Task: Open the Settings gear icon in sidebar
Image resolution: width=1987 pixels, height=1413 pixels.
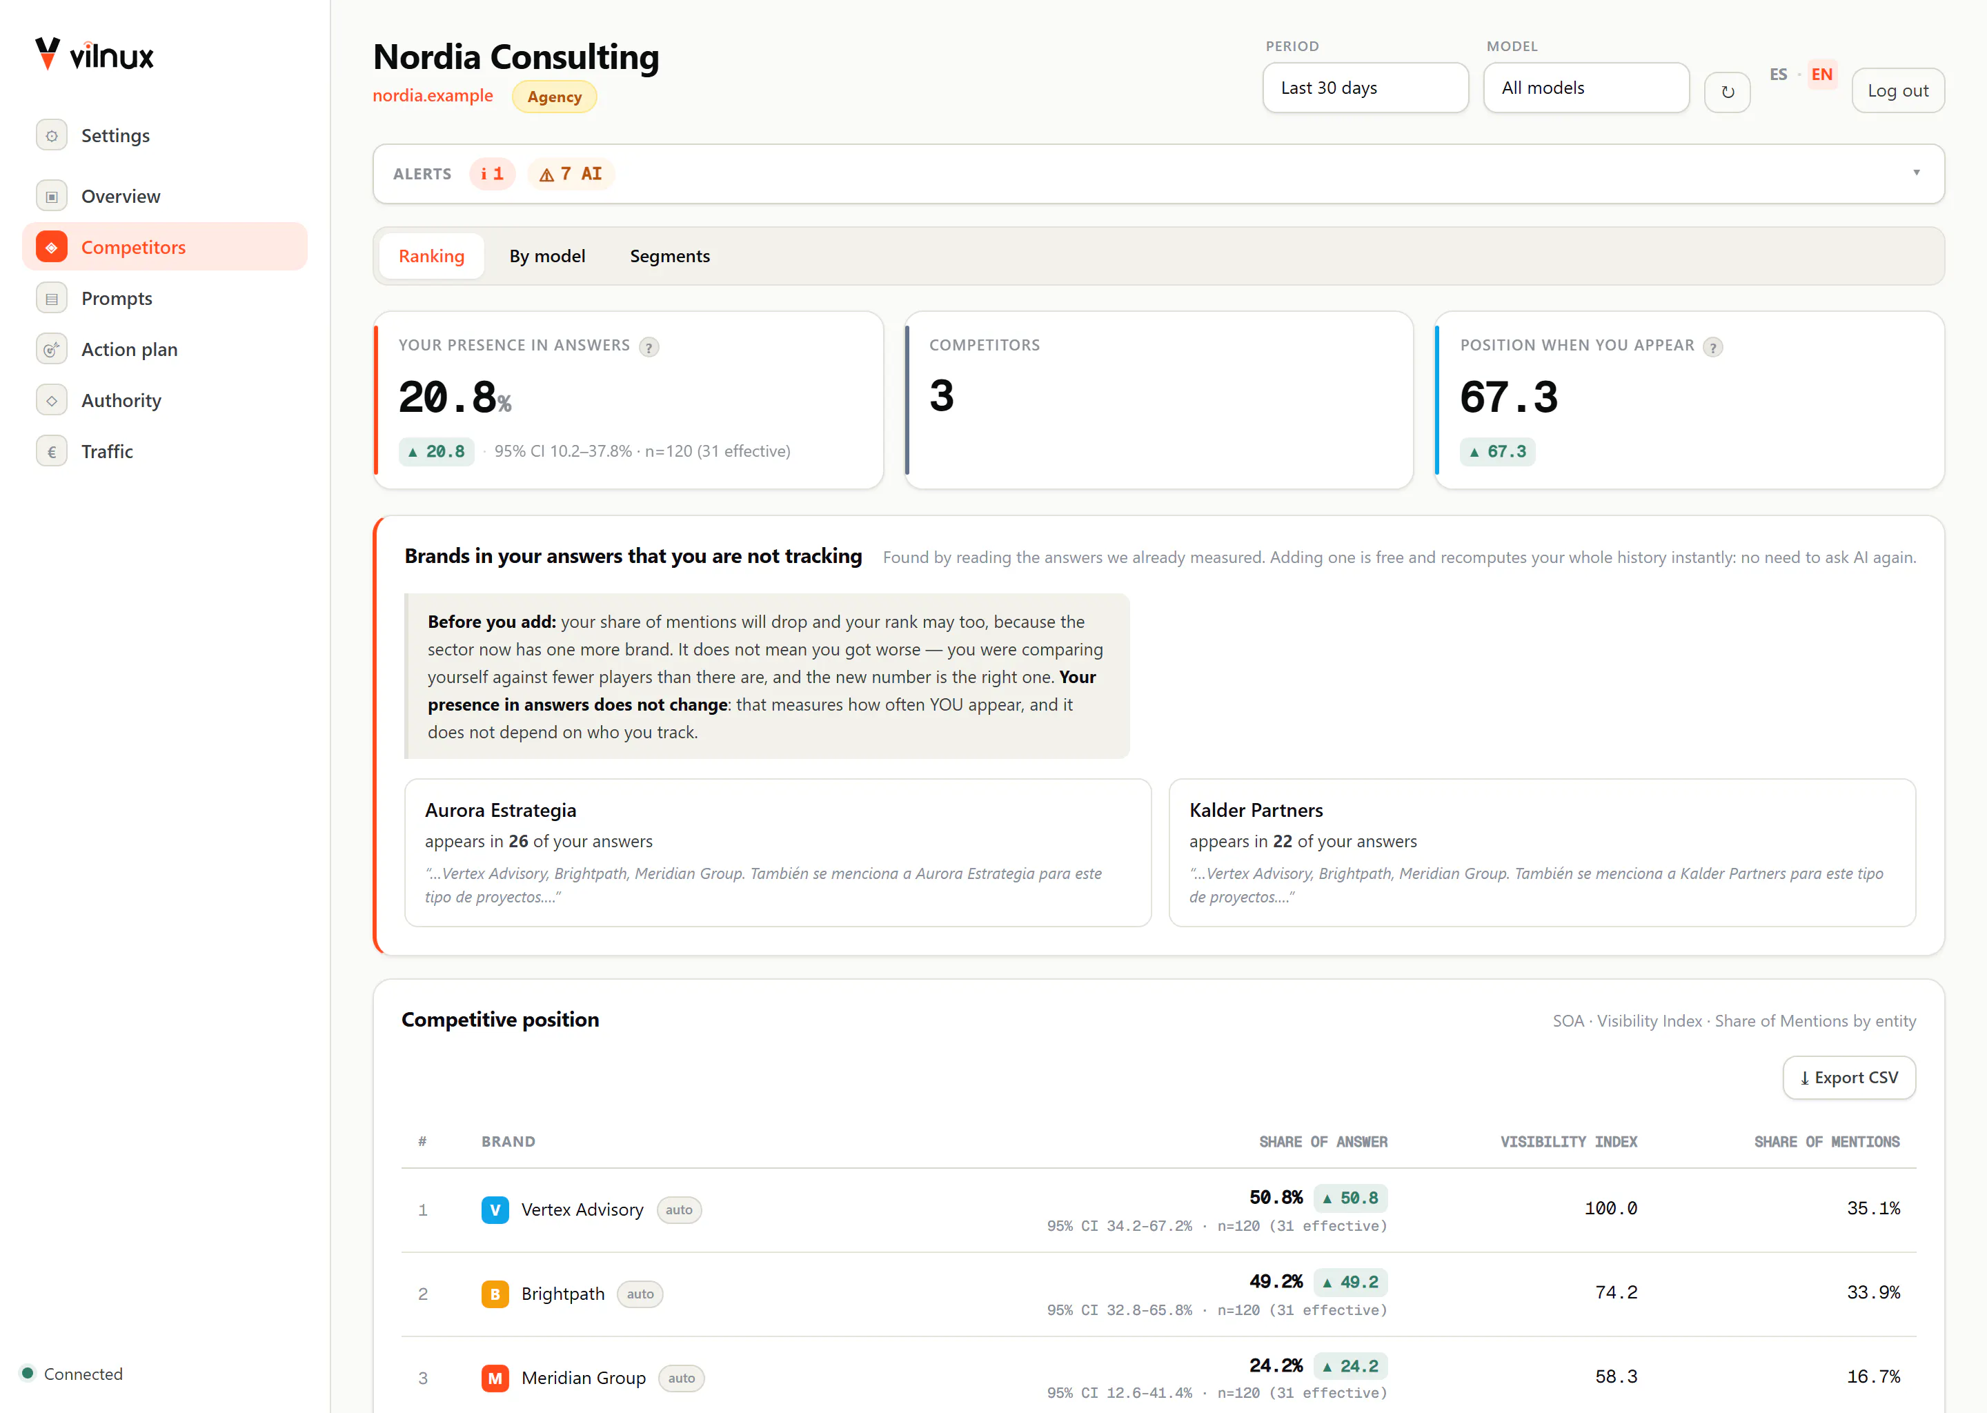Action: pyautogui.click(x=51, y=136)
